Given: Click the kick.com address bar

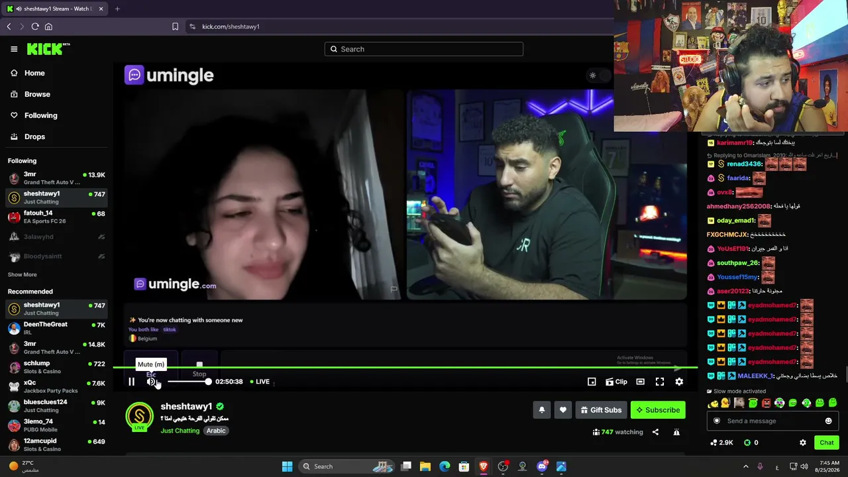Looking at the screenshot, I should tap(397, 26).
